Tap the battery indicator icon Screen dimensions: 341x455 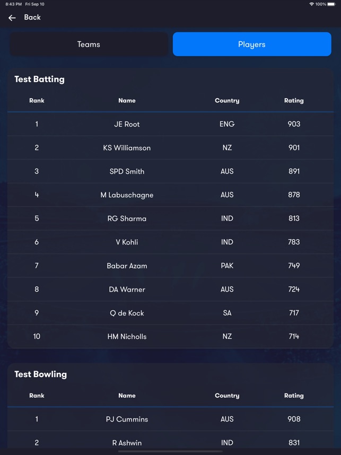(331, 4)
